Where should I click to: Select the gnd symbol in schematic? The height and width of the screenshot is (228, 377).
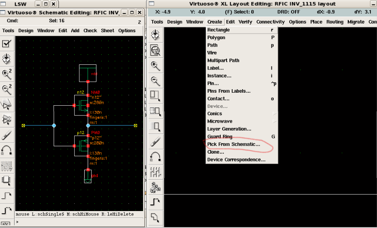[88, 176]
